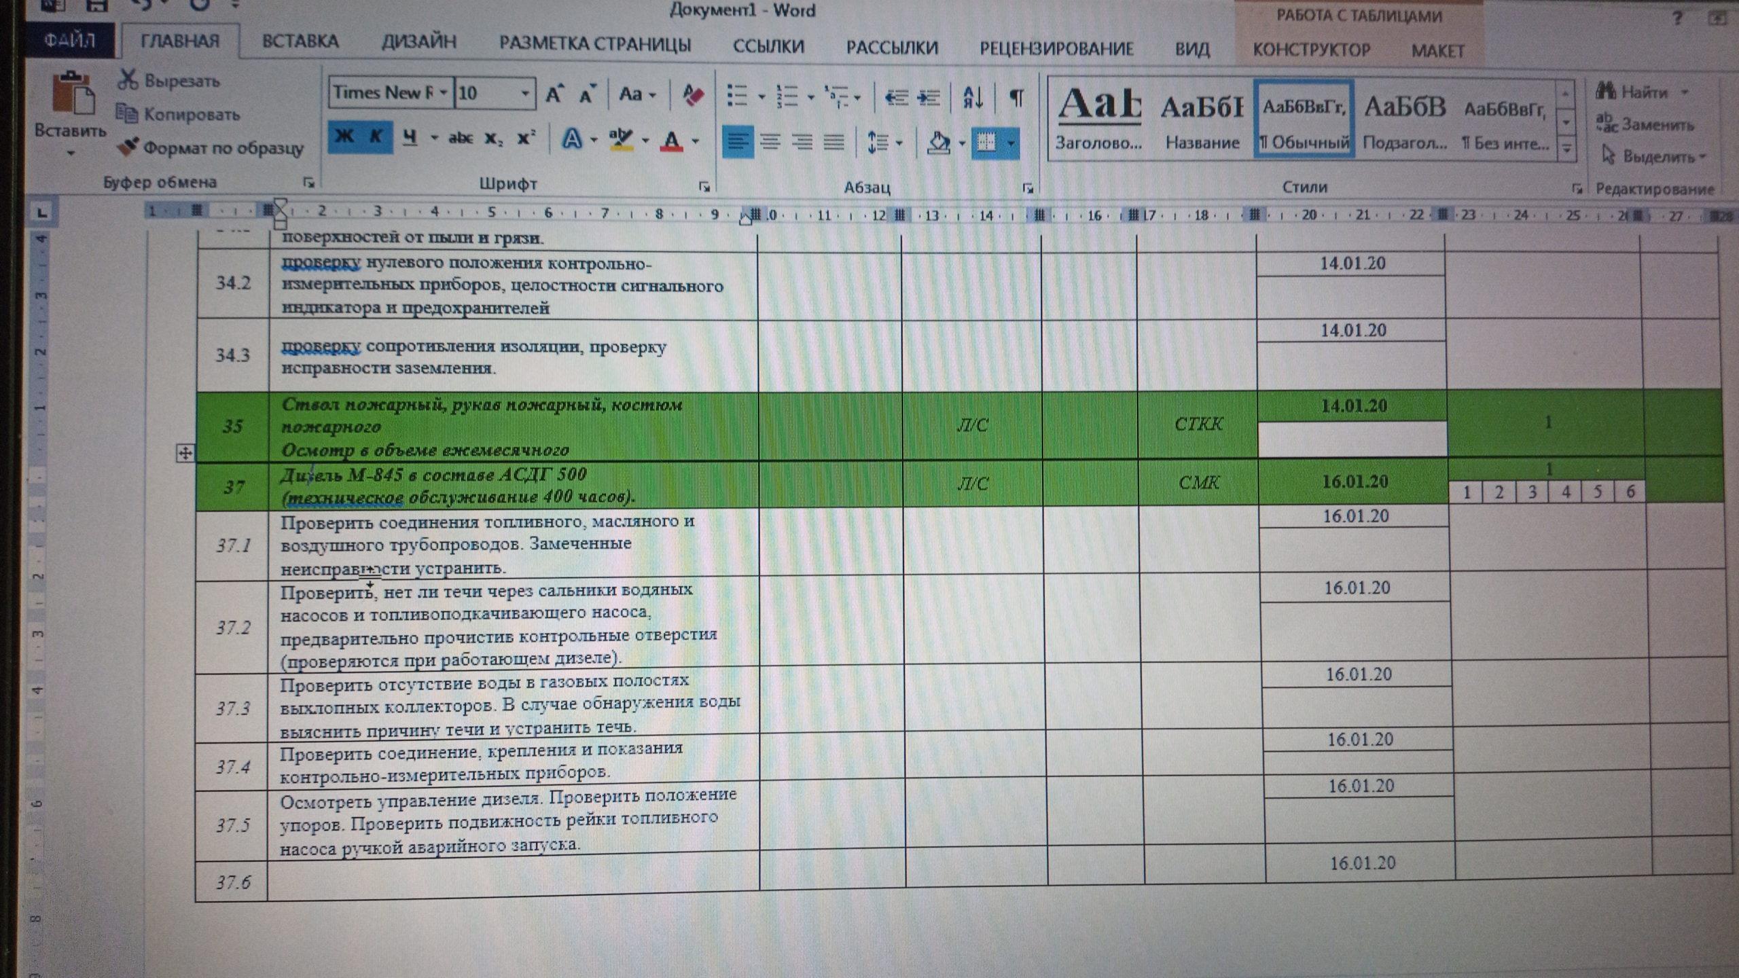Click the Sort A-Z icon
The width and height of the screenshot is (1739, 978).
point(973,96)
